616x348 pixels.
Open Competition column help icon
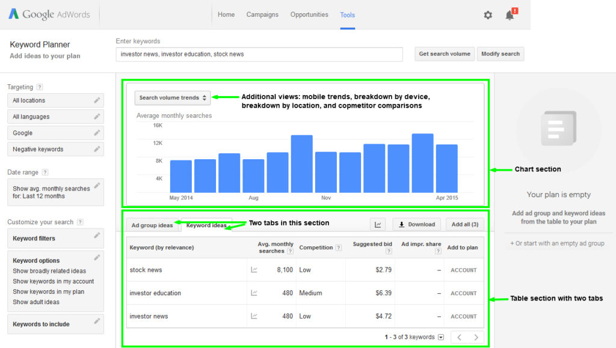point(339,248)
